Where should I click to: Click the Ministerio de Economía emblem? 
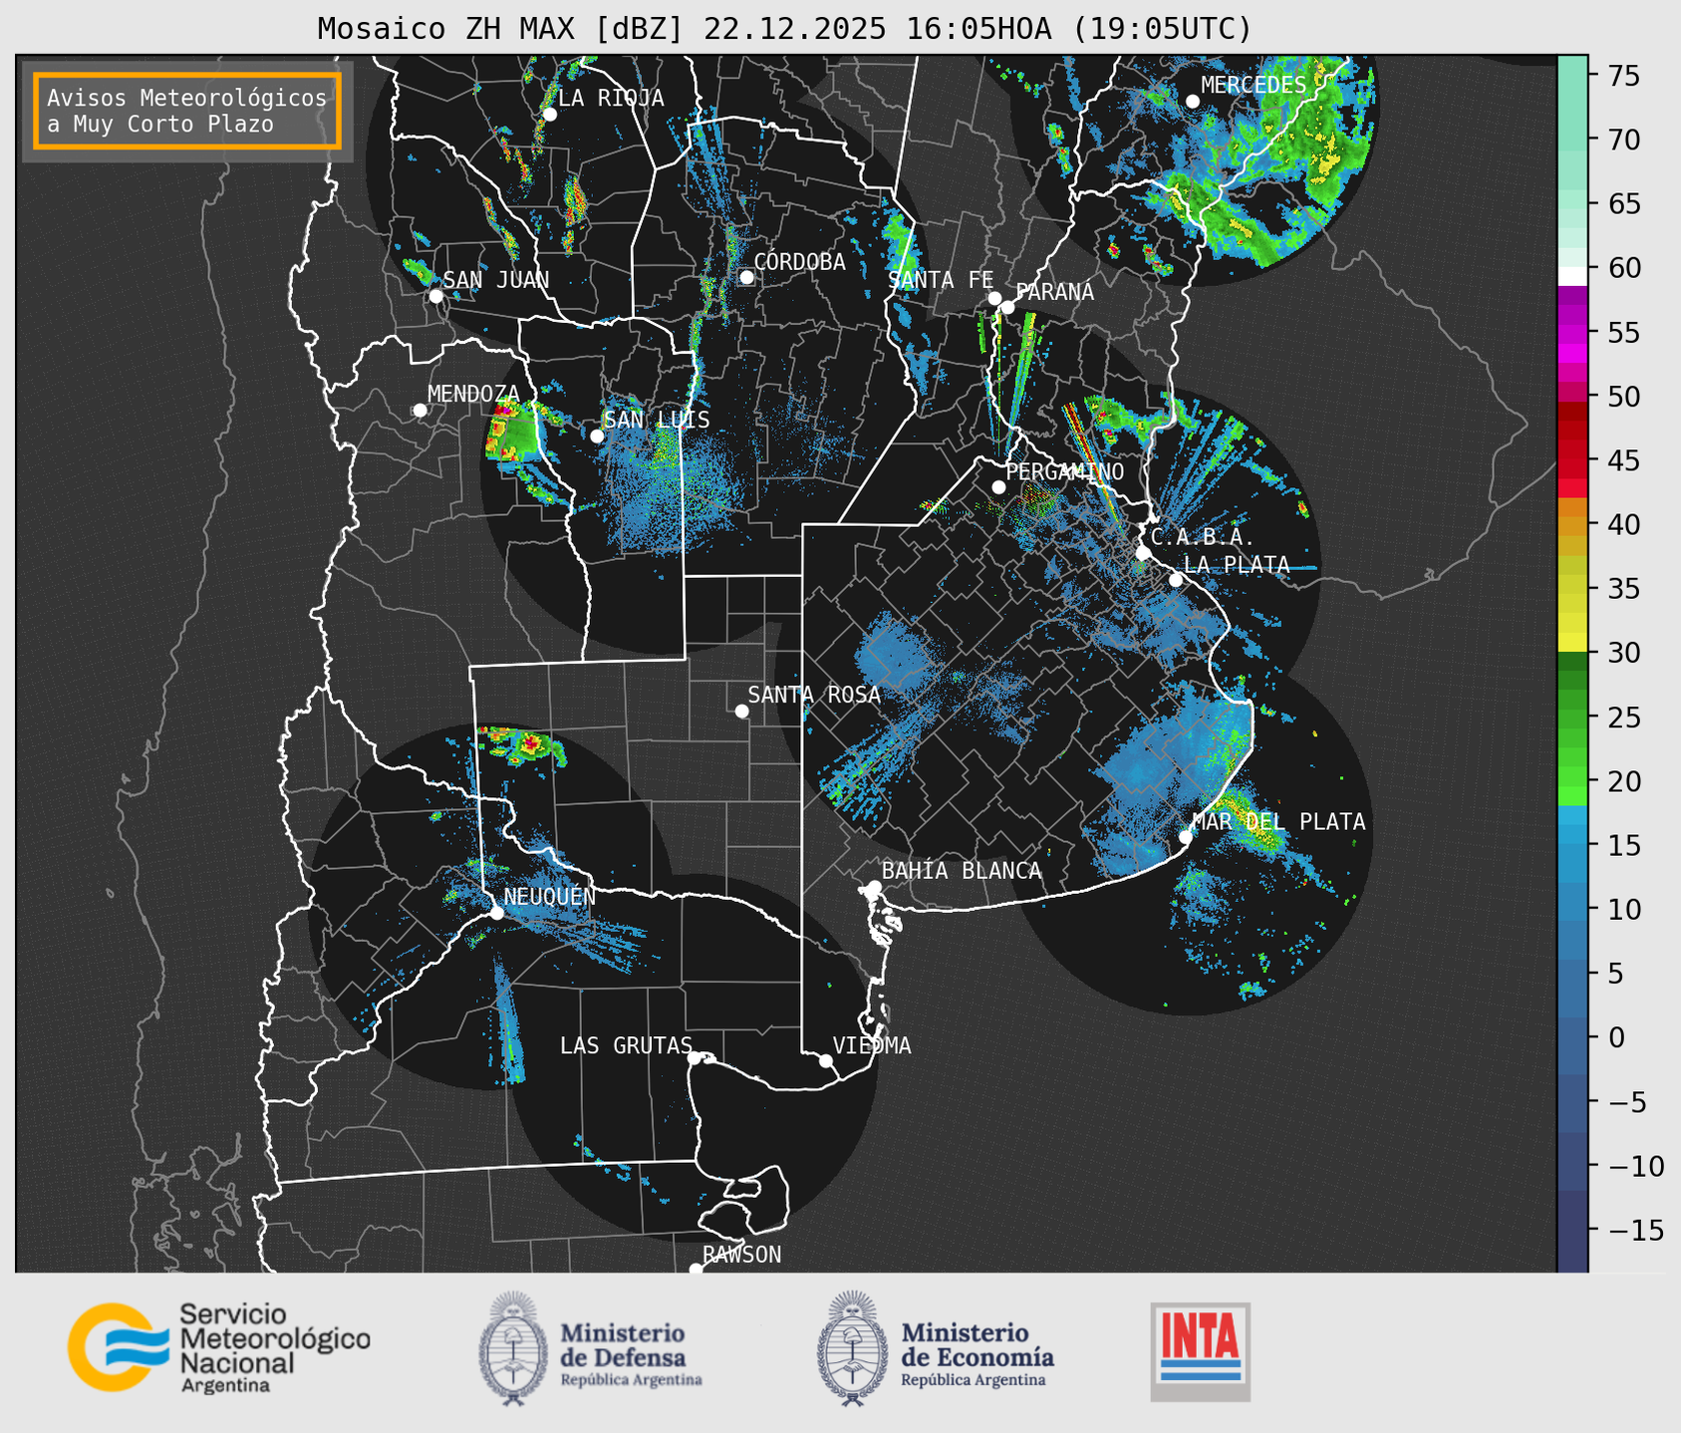click(x=852, y=1348)
